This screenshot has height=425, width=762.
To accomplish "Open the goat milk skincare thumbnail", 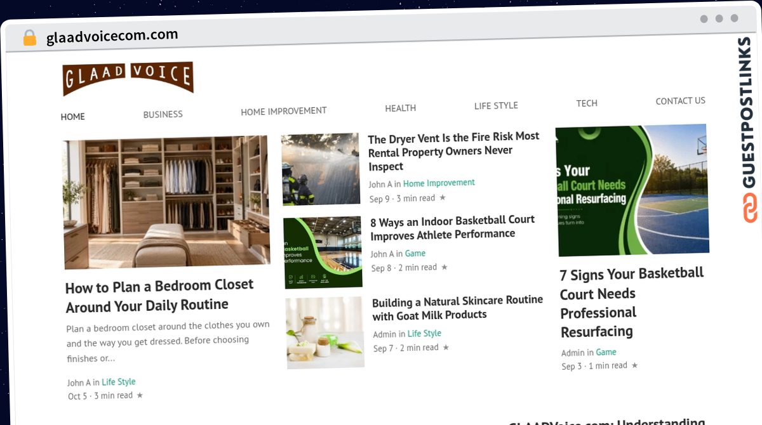I will [x=324, y=332].
